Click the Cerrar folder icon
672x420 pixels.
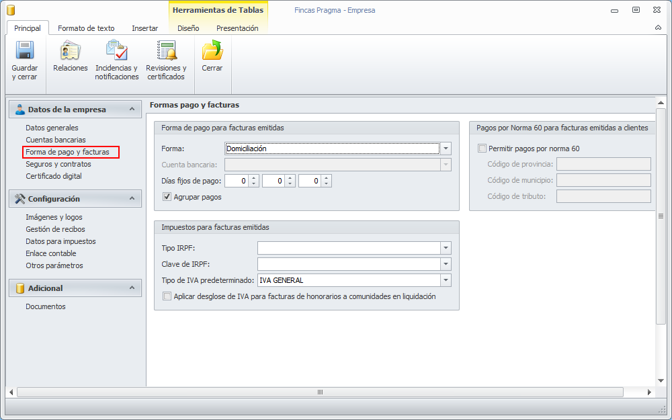[x=212, y=50]
